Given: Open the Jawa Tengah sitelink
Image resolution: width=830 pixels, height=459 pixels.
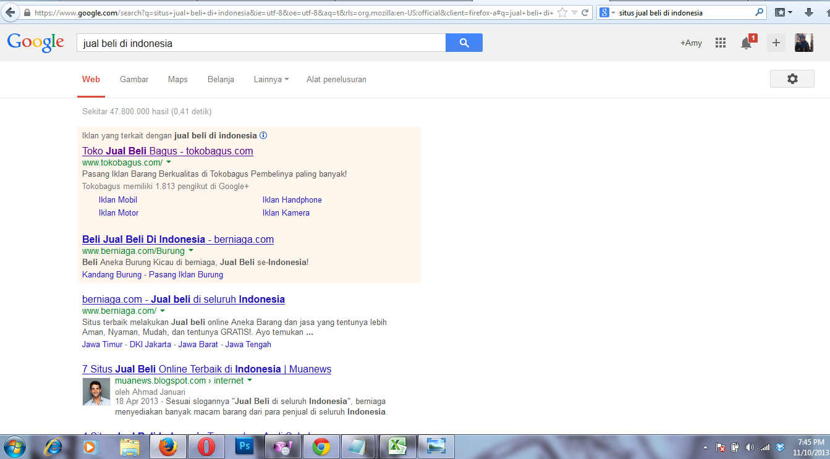Looking at the screenshot, I should coord(248,344).
